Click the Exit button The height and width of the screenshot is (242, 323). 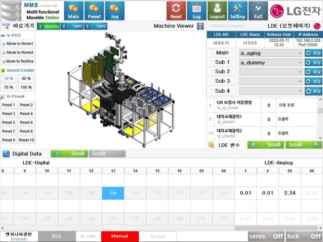258,11
